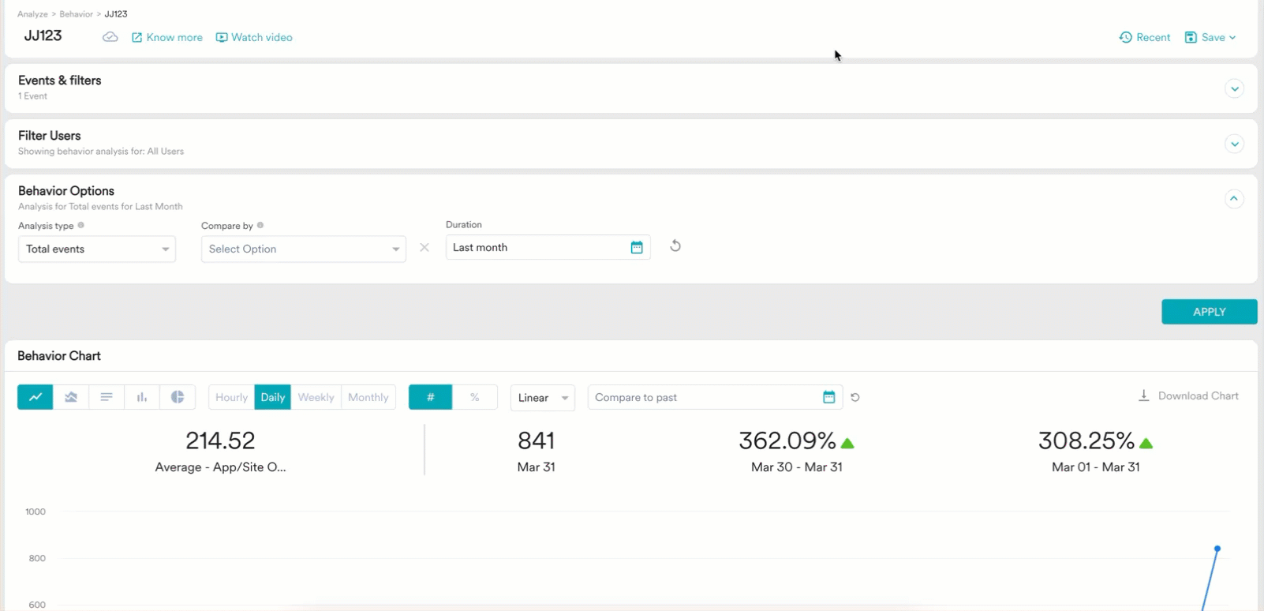Switch granularity to Weekly
Image resolution: width=1264 pixels, height=611 pixels.
pos(316,397)
